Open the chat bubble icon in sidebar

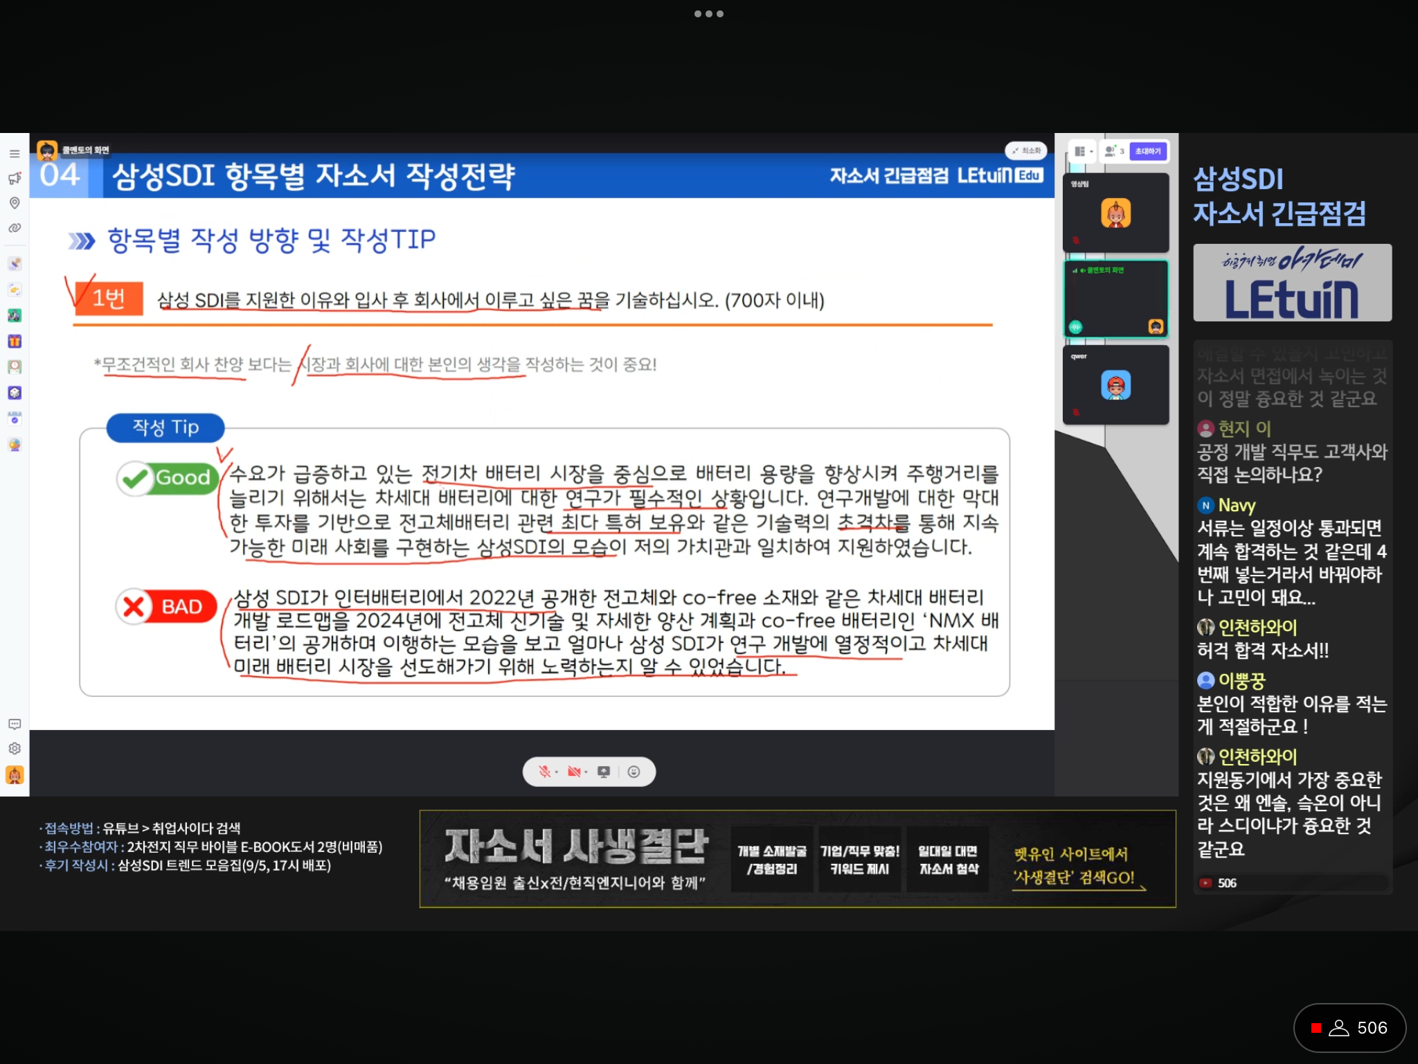click(x=15, y=724)
